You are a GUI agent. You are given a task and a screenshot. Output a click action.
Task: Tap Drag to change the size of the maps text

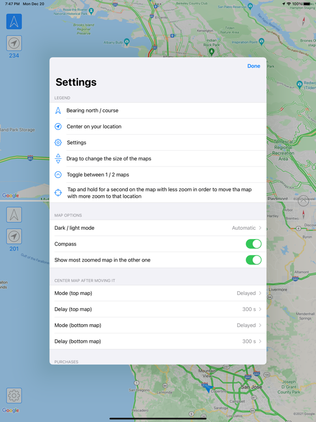(109, 158)
